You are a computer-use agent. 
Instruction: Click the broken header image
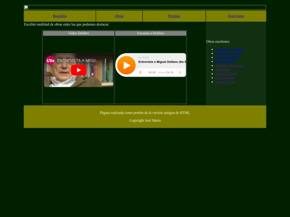(145, 8)
